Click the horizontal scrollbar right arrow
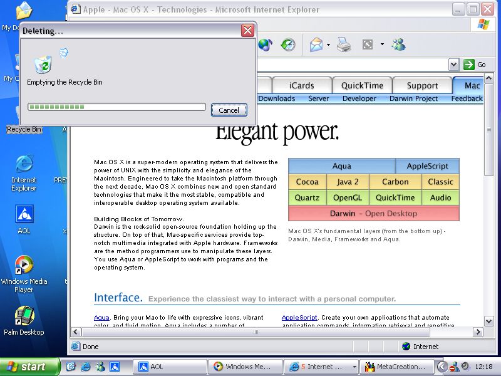Viewport: 501px width, 376px height. 477,332
